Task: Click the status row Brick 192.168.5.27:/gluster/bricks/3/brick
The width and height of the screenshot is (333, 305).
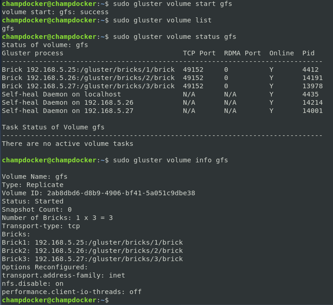Action: 162,86
